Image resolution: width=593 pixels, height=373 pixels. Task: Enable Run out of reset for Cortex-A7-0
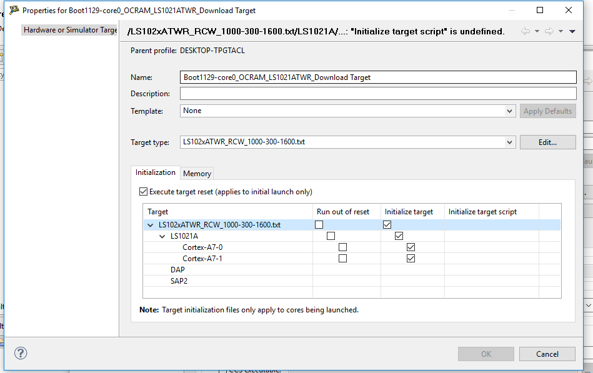click(x=342, y=247)
